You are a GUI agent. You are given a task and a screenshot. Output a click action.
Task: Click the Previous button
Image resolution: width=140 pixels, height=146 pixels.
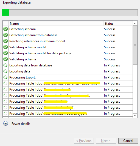coord(84,141)
